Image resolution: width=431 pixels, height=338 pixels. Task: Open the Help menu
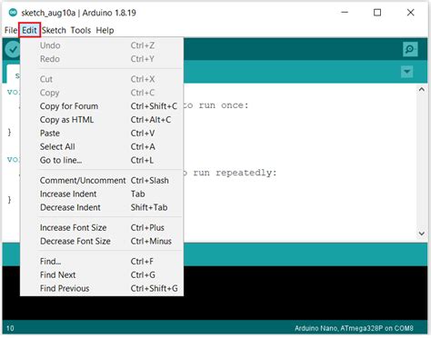pyautogui.click(x=105, y=30)
